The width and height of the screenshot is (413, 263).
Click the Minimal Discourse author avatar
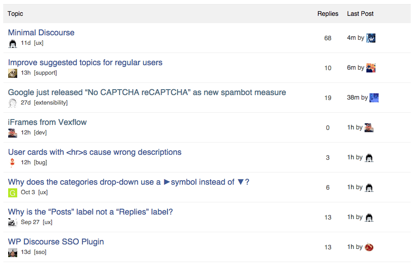coord(13,43)
